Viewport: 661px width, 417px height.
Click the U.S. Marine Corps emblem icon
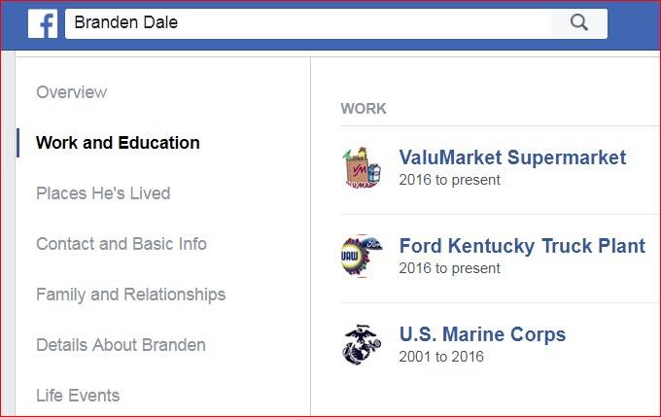(363, 344)
